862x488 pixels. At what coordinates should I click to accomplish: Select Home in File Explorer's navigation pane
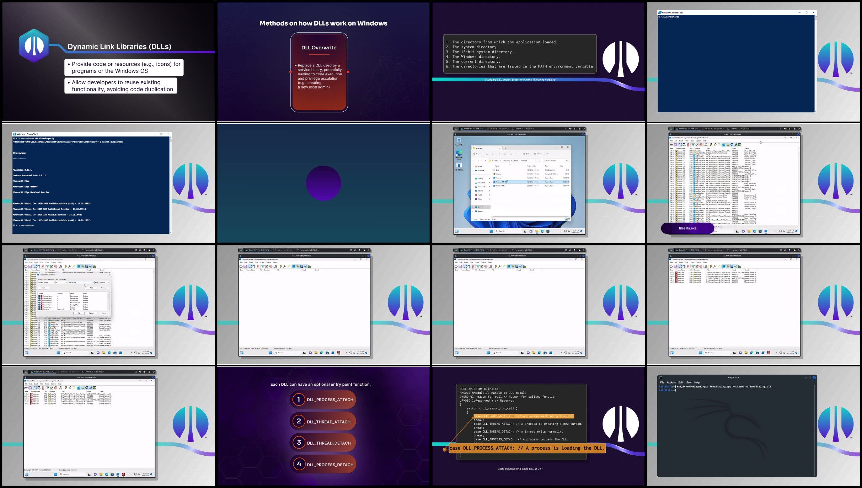478,166
